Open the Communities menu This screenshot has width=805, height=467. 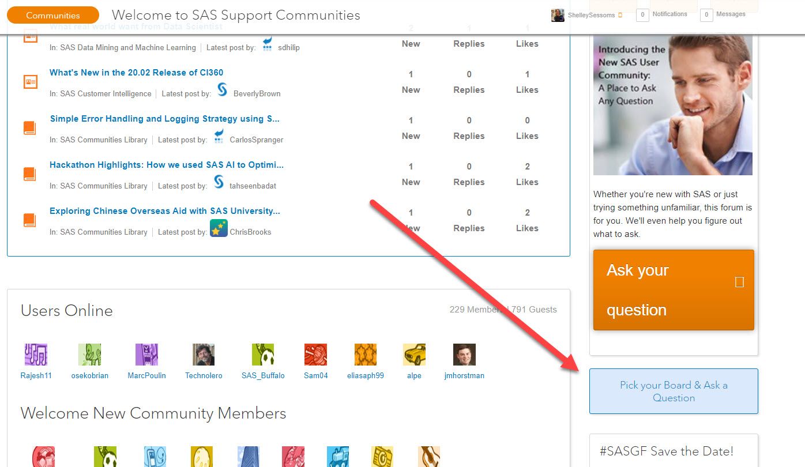52,15
